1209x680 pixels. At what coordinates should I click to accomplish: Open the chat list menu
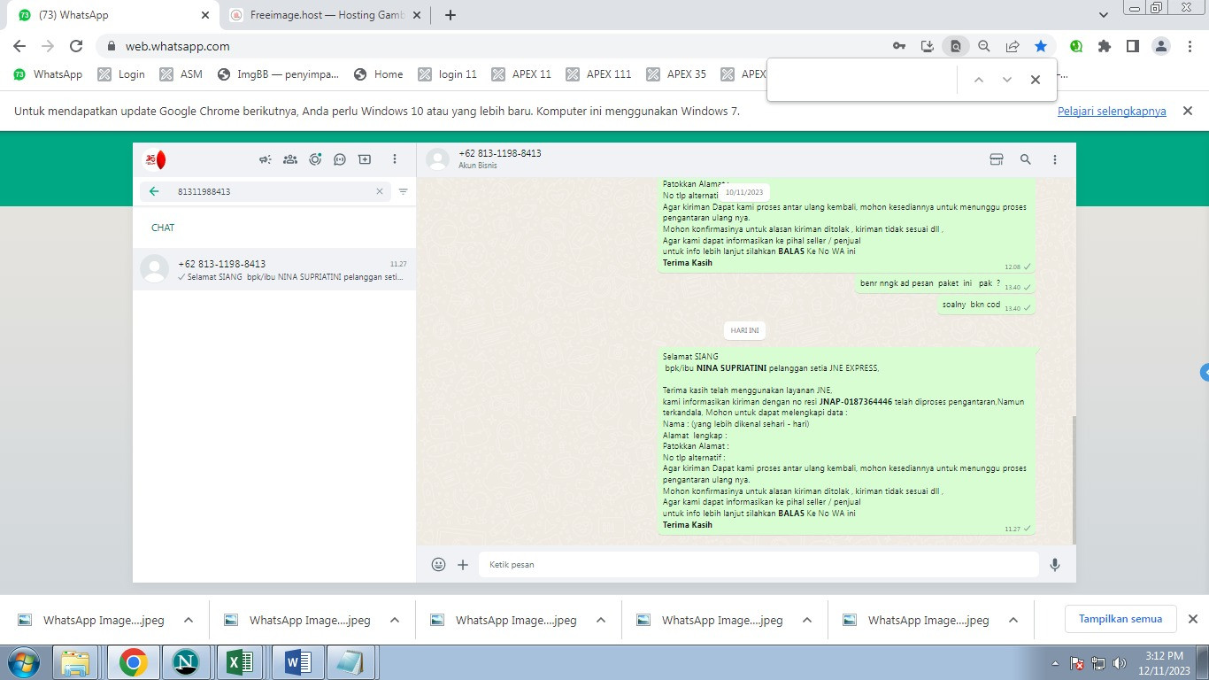[395, 159]
